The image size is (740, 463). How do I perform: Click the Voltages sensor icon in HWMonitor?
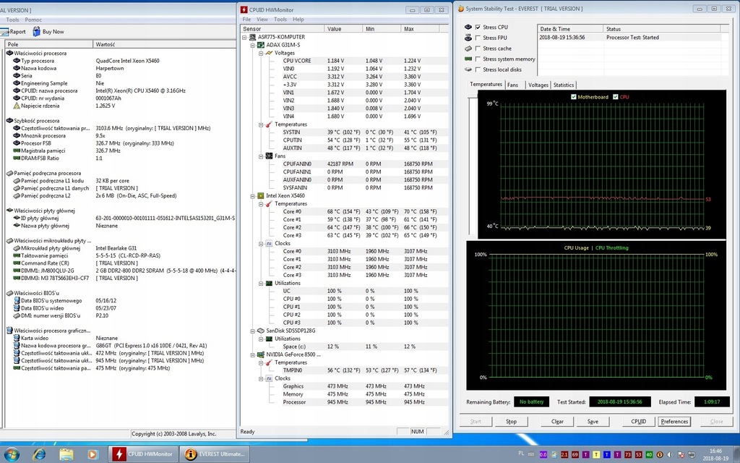tap(269, 53)
